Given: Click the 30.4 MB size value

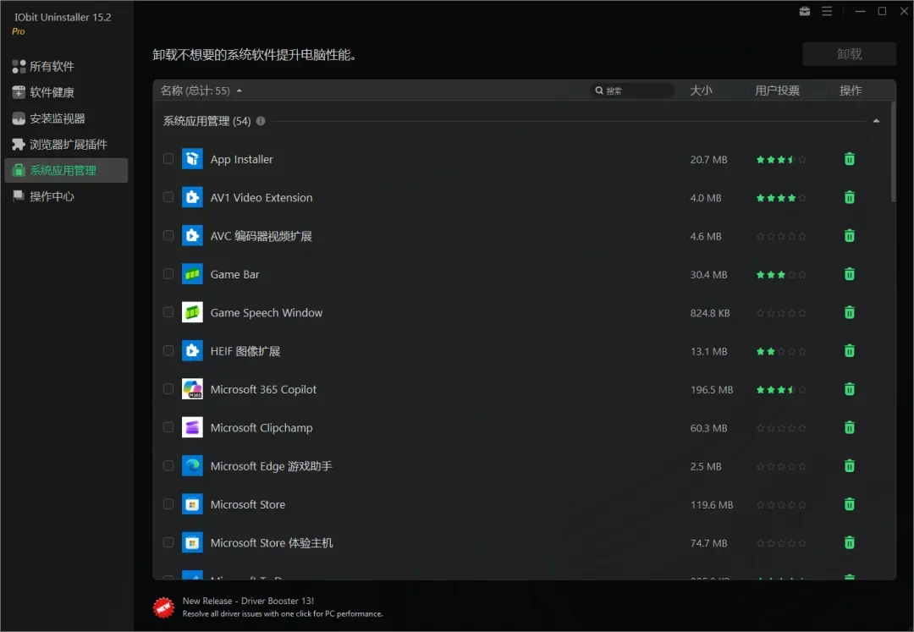Looking at the screenshot, I should click(709, 274).
